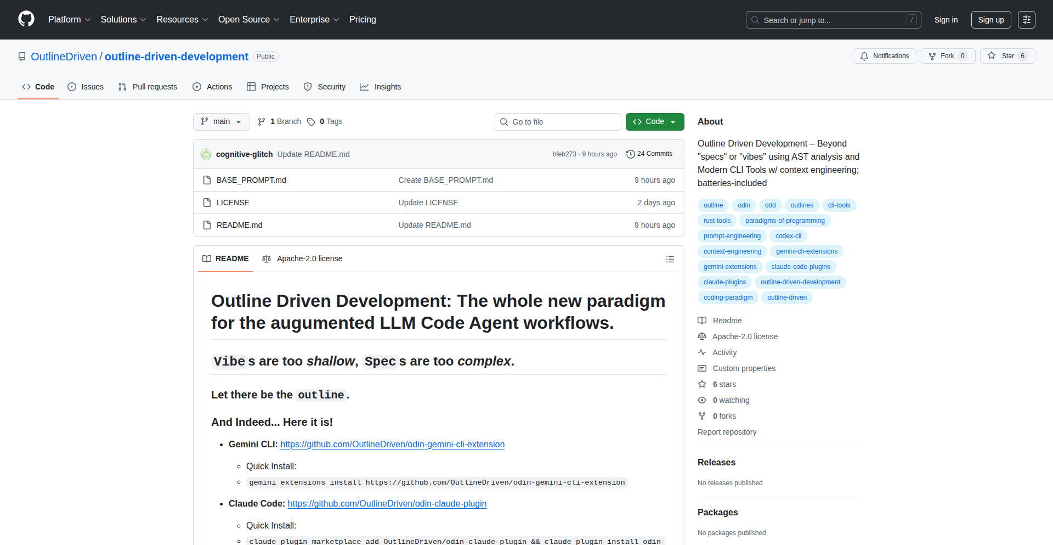Open the Pull requests tab
This screenshot has height=545, width=1053.
tap(148, 87)
